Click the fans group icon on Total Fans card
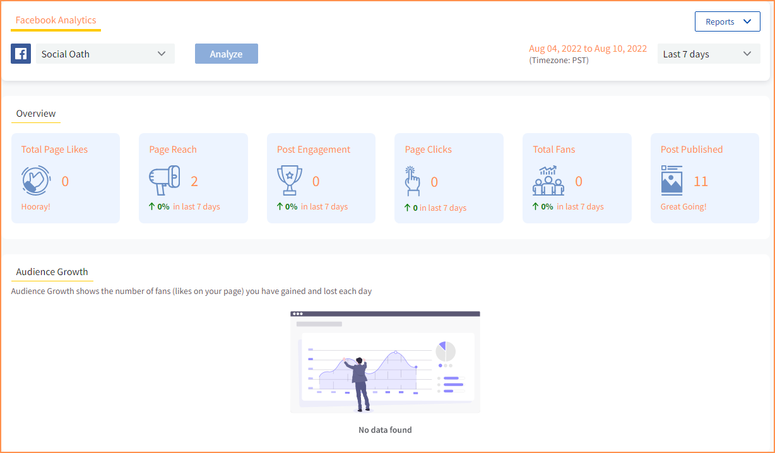Screen dimensions: 775x453 pos(548,180)
